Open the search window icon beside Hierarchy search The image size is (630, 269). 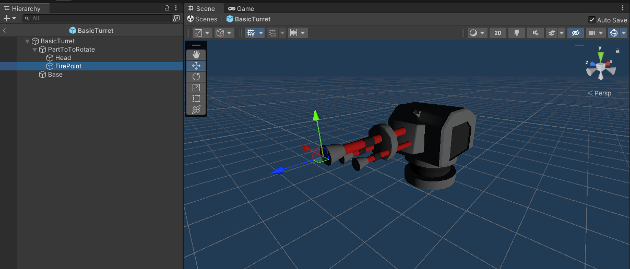[176, 18]
